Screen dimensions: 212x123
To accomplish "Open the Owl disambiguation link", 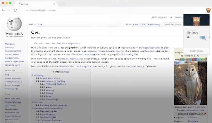I will coord(69,43).
